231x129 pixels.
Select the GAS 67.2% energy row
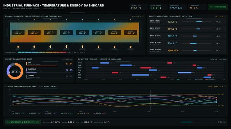(x=49, y=64)
